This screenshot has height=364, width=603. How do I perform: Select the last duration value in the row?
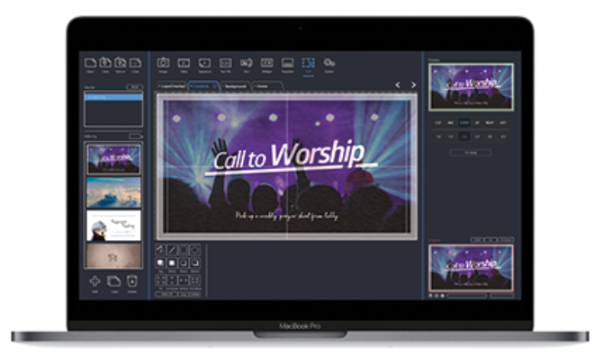coord(503,137)
